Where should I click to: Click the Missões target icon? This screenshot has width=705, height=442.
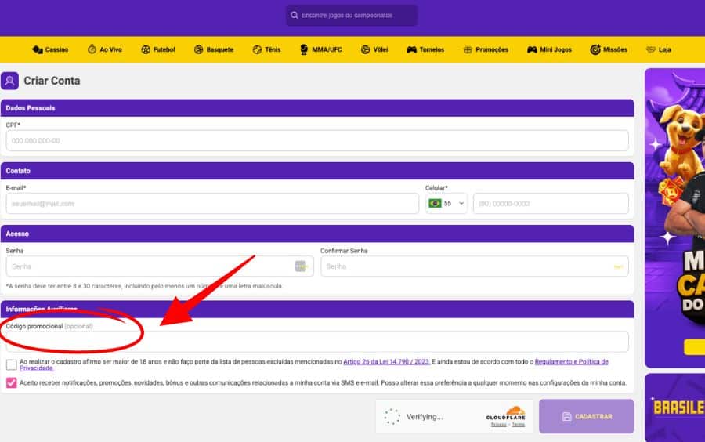point(595,49)
